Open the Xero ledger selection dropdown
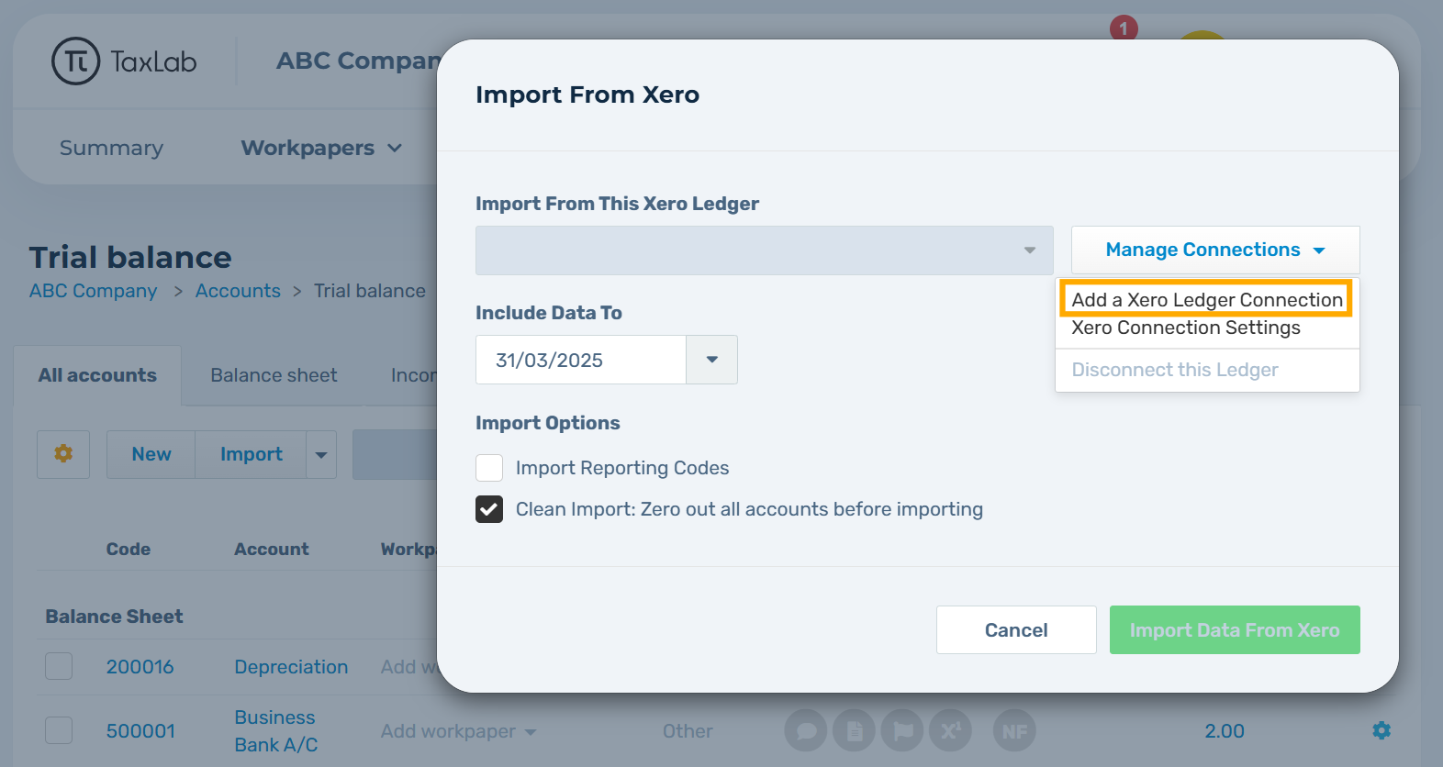This screenshot has width=1443, height=767. (x=764, y=250)
